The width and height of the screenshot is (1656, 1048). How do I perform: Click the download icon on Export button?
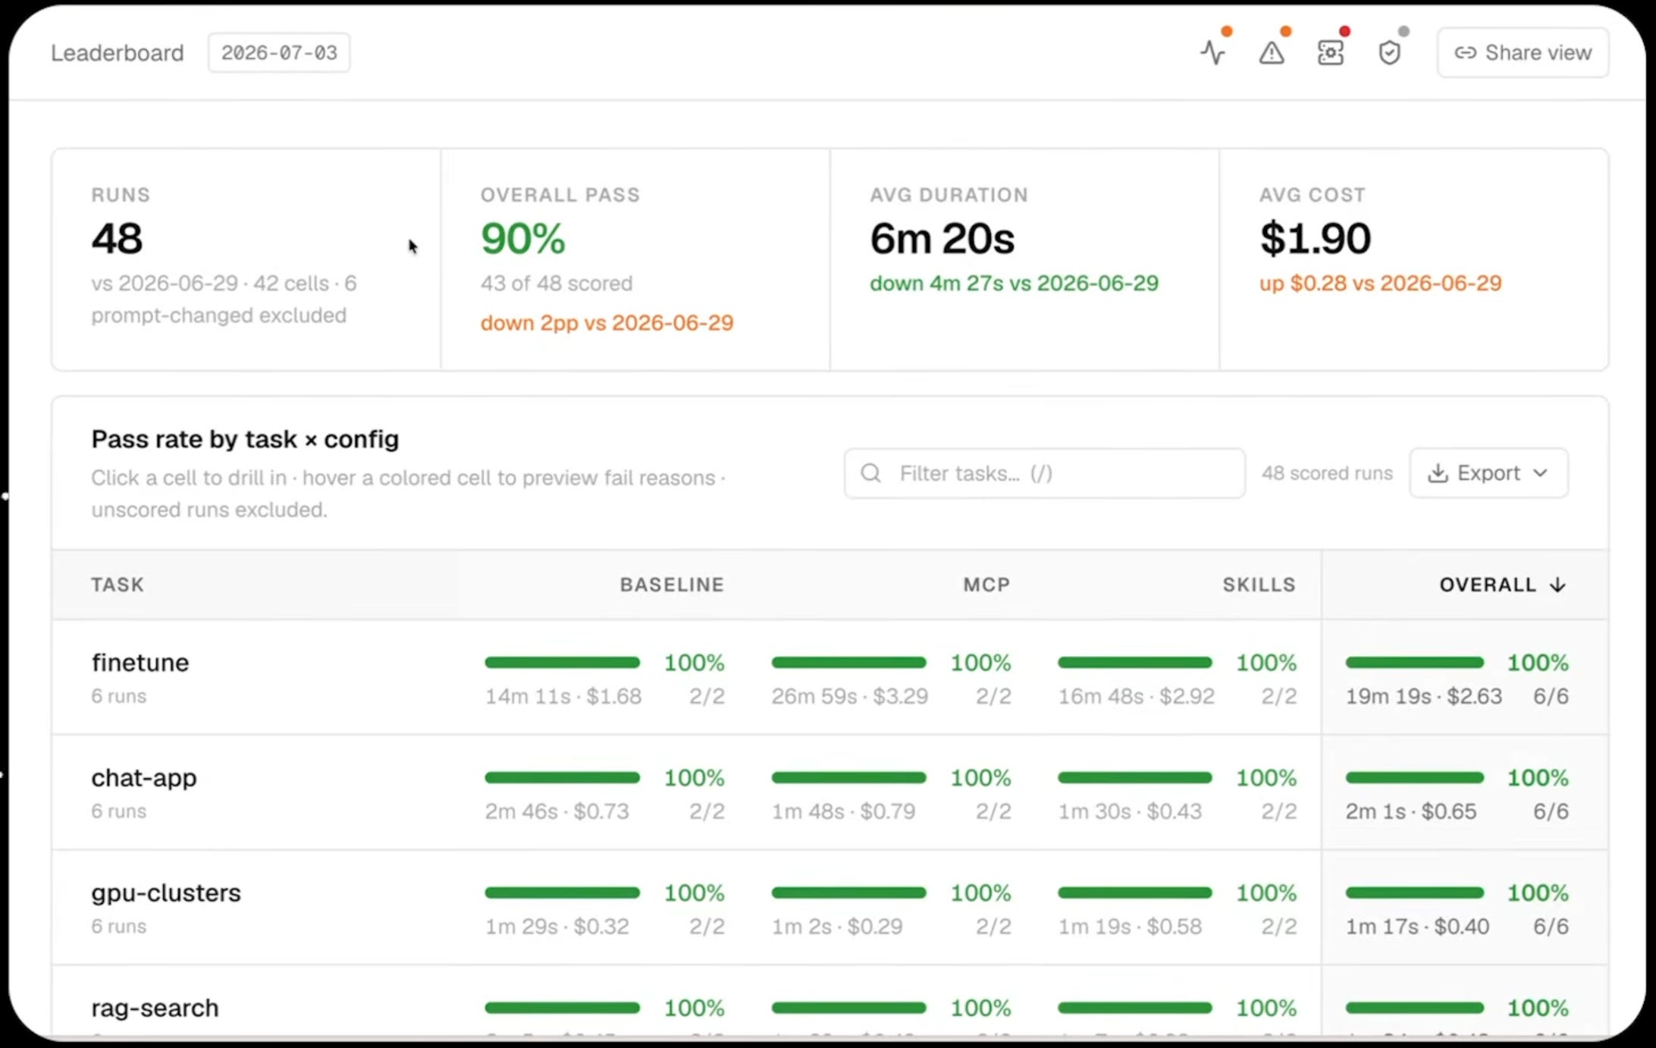[1438, 473]
